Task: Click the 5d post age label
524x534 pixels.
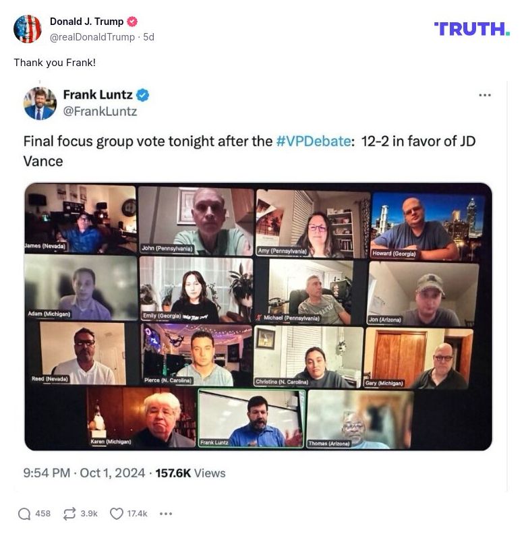Action: click(148, 37)
